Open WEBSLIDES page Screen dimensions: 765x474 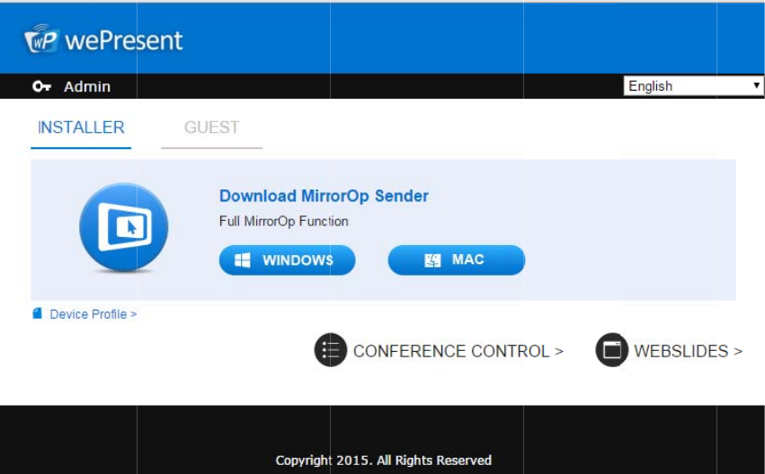point(688,351)
